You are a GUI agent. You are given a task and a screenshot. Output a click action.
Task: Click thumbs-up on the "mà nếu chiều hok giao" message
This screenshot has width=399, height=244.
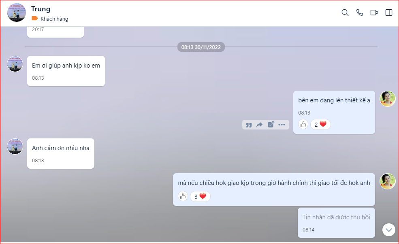tap(183, 197)
